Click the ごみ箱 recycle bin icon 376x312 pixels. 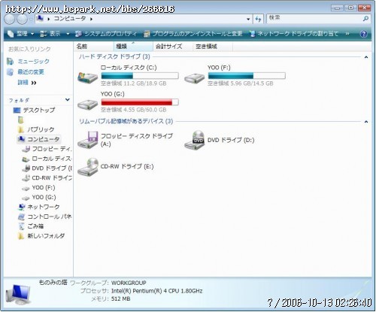pyautogui.click(x=22, y=226)
